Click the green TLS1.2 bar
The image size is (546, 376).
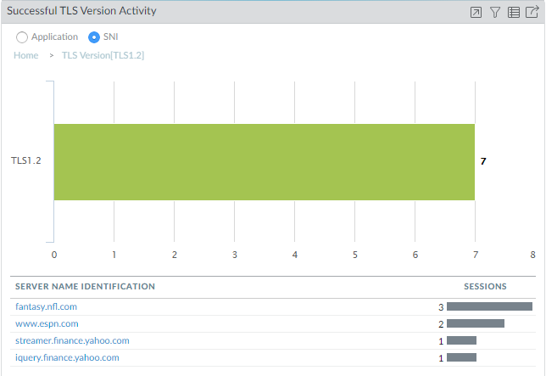coord(264,162)
